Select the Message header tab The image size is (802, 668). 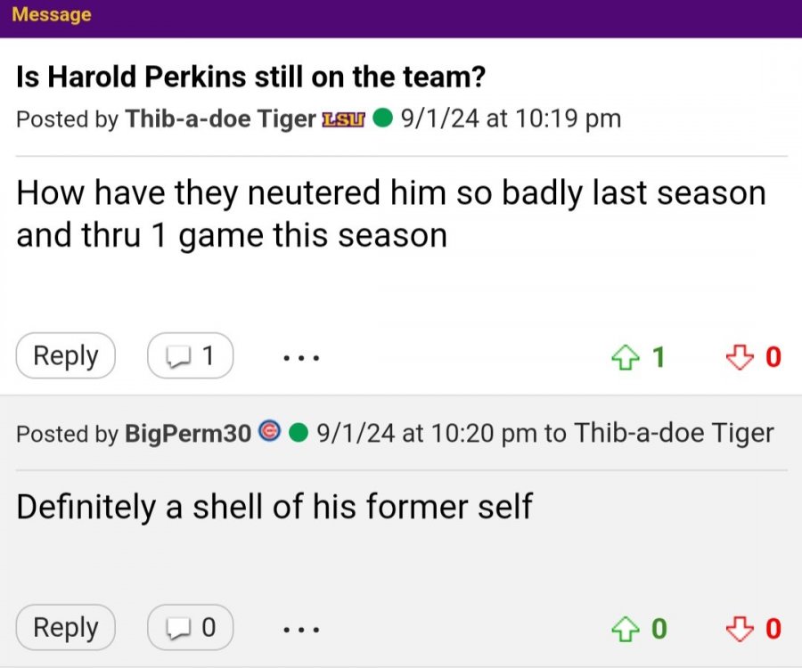click(52, 15)
